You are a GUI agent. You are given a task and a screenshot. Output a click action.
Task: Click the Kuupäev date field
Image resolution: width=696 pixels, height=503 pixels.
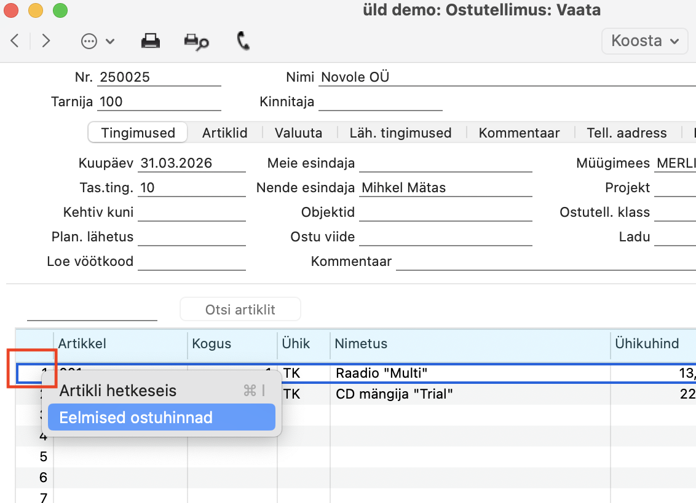(192, 163)
